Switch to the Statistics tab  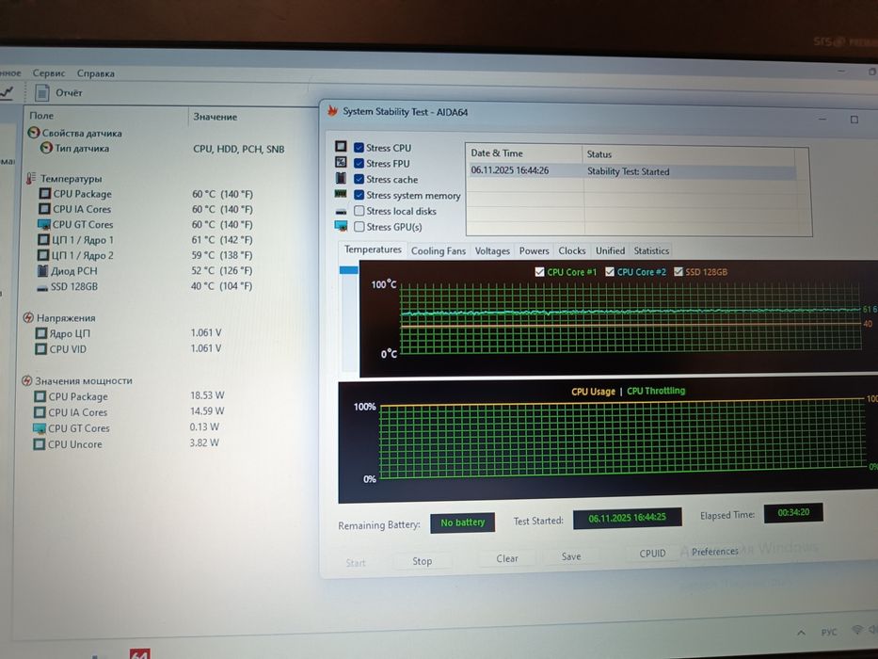point(651,251)
